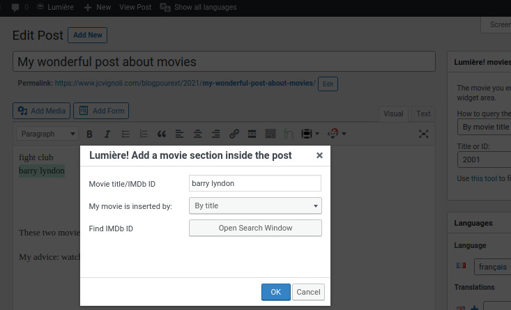This screenshot has height=310, width=511.
Task: Open the New content menu
Action: tap(98, 7)
